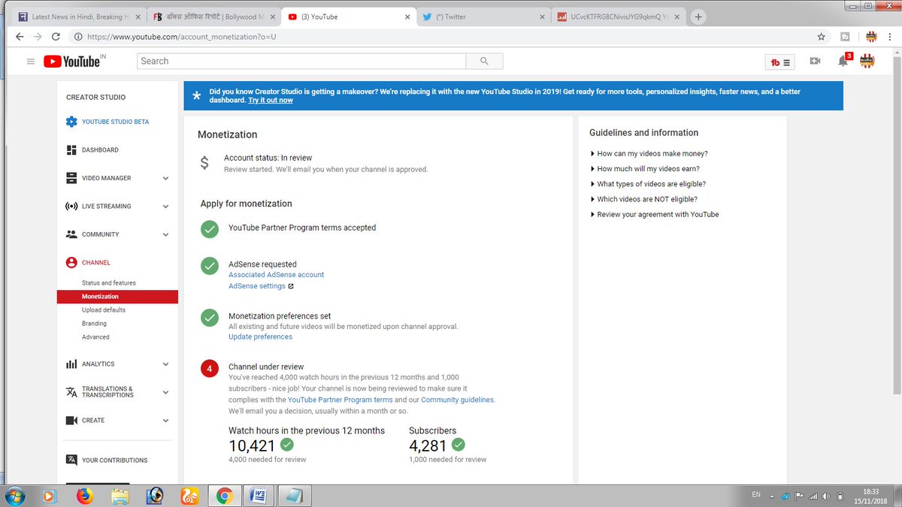The height and width of the screenshot is (507, 902).
Task: Click the Dashboard grid icon
Action: [x=71, y=150]
